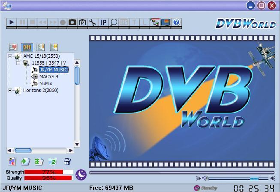Click the horizontal scroll right arrow

point(71,151)
